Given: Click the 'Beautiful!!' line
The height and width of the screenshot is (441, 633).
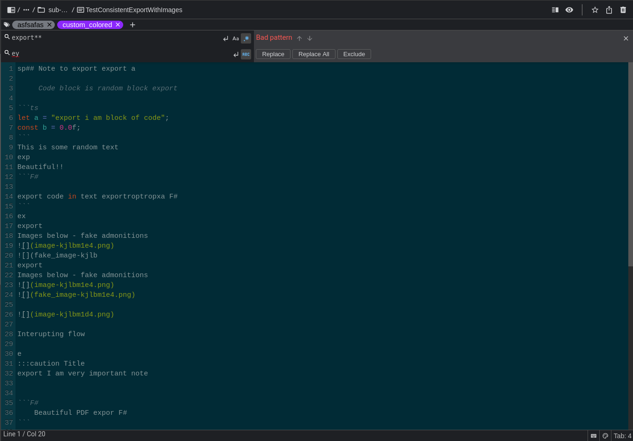Looking at the screenshot, I should pos(40,167).
